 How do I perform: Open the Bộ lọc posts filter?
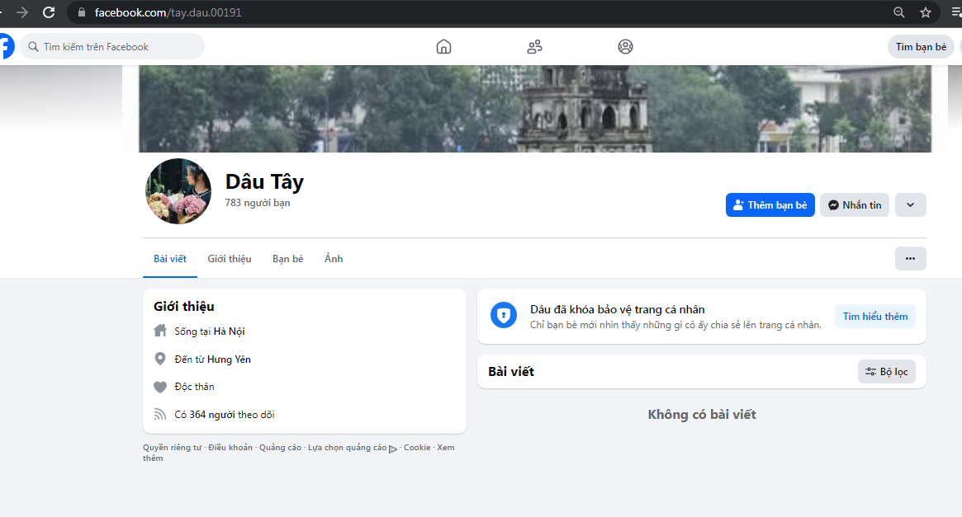[886, 372]
